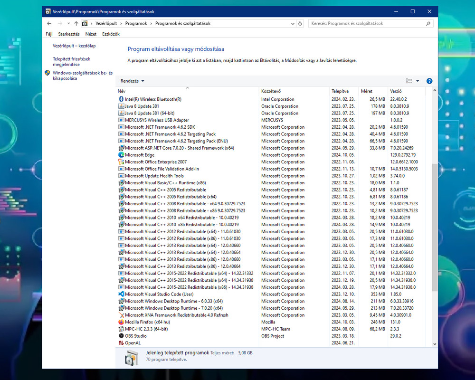Viewport: 475px width, 380px height.
Task: Click the Back navigation arrow
Action: 49,23
